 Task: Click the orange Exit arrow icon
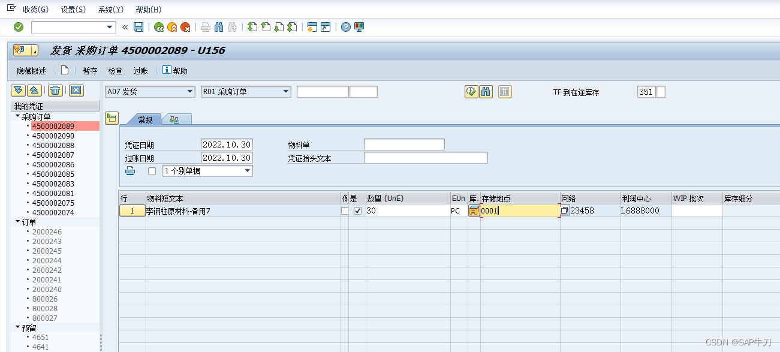(x=172, y=27)
